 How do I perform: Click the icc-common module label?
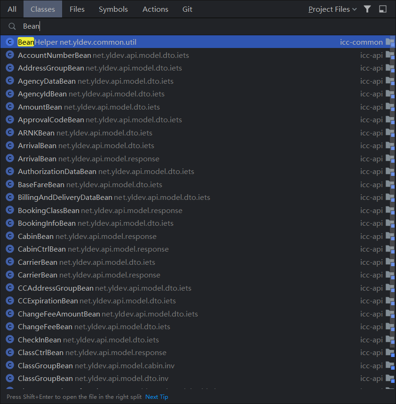(361, 42)
